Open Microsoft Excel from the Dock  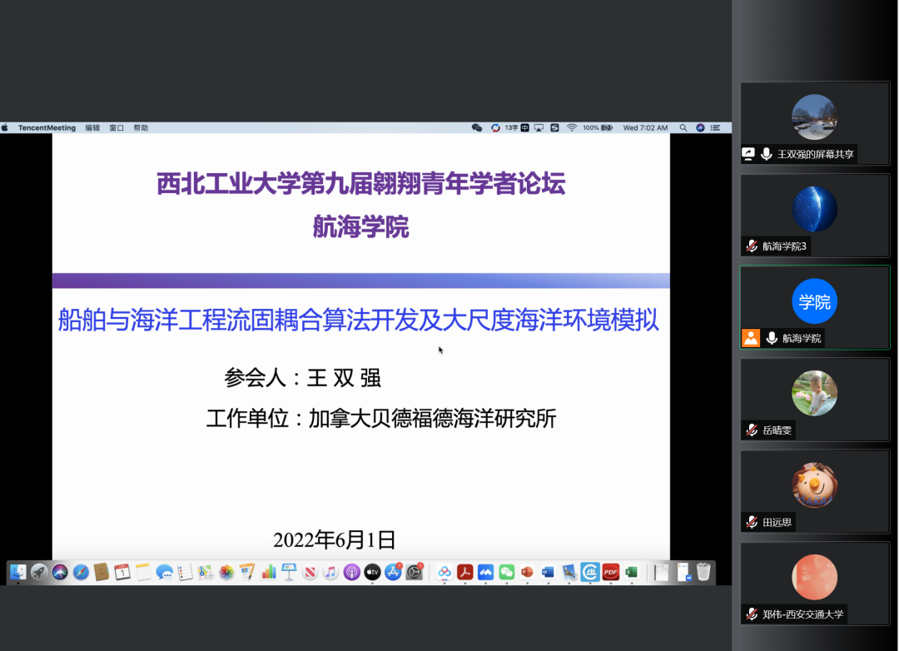pyautogui.click(x=631, y=573)
